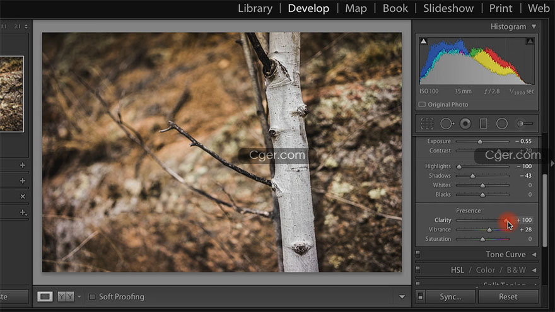This screenshot has width=555, height=312.
Task: Select the 3:1 zoom level in Navigator
Action: pos(17,26)
